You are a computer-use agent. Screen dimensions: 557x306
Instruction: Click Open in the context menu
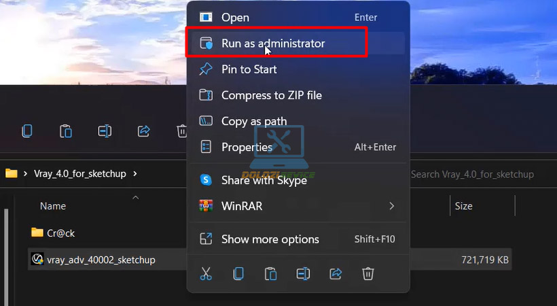tap(298, 18)
